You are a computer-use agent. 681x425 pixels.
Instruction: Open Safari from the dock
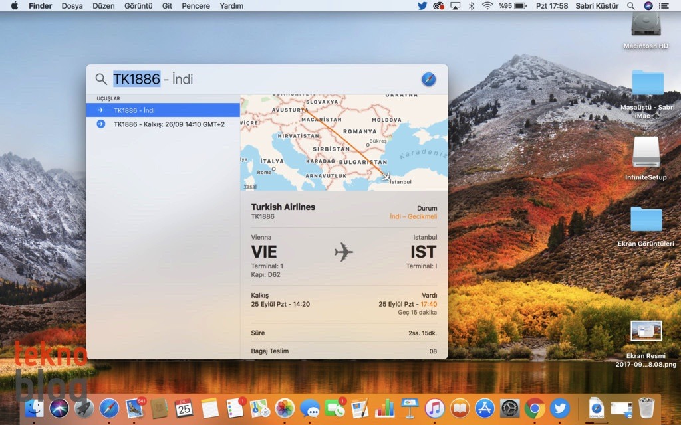click(109, 408)
